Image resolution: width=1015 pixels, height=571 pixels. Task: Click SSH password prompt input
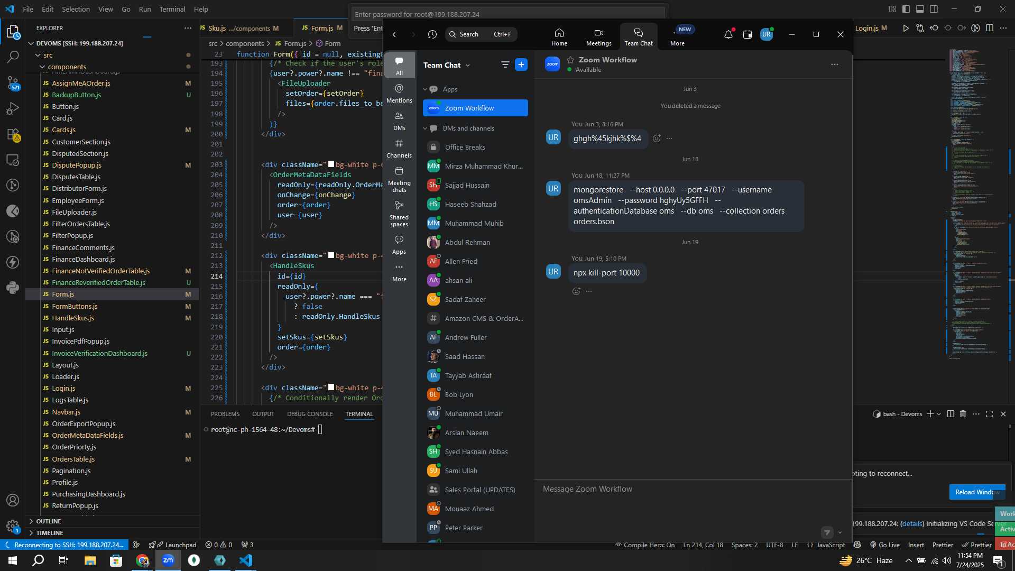[x=508, y=14]
